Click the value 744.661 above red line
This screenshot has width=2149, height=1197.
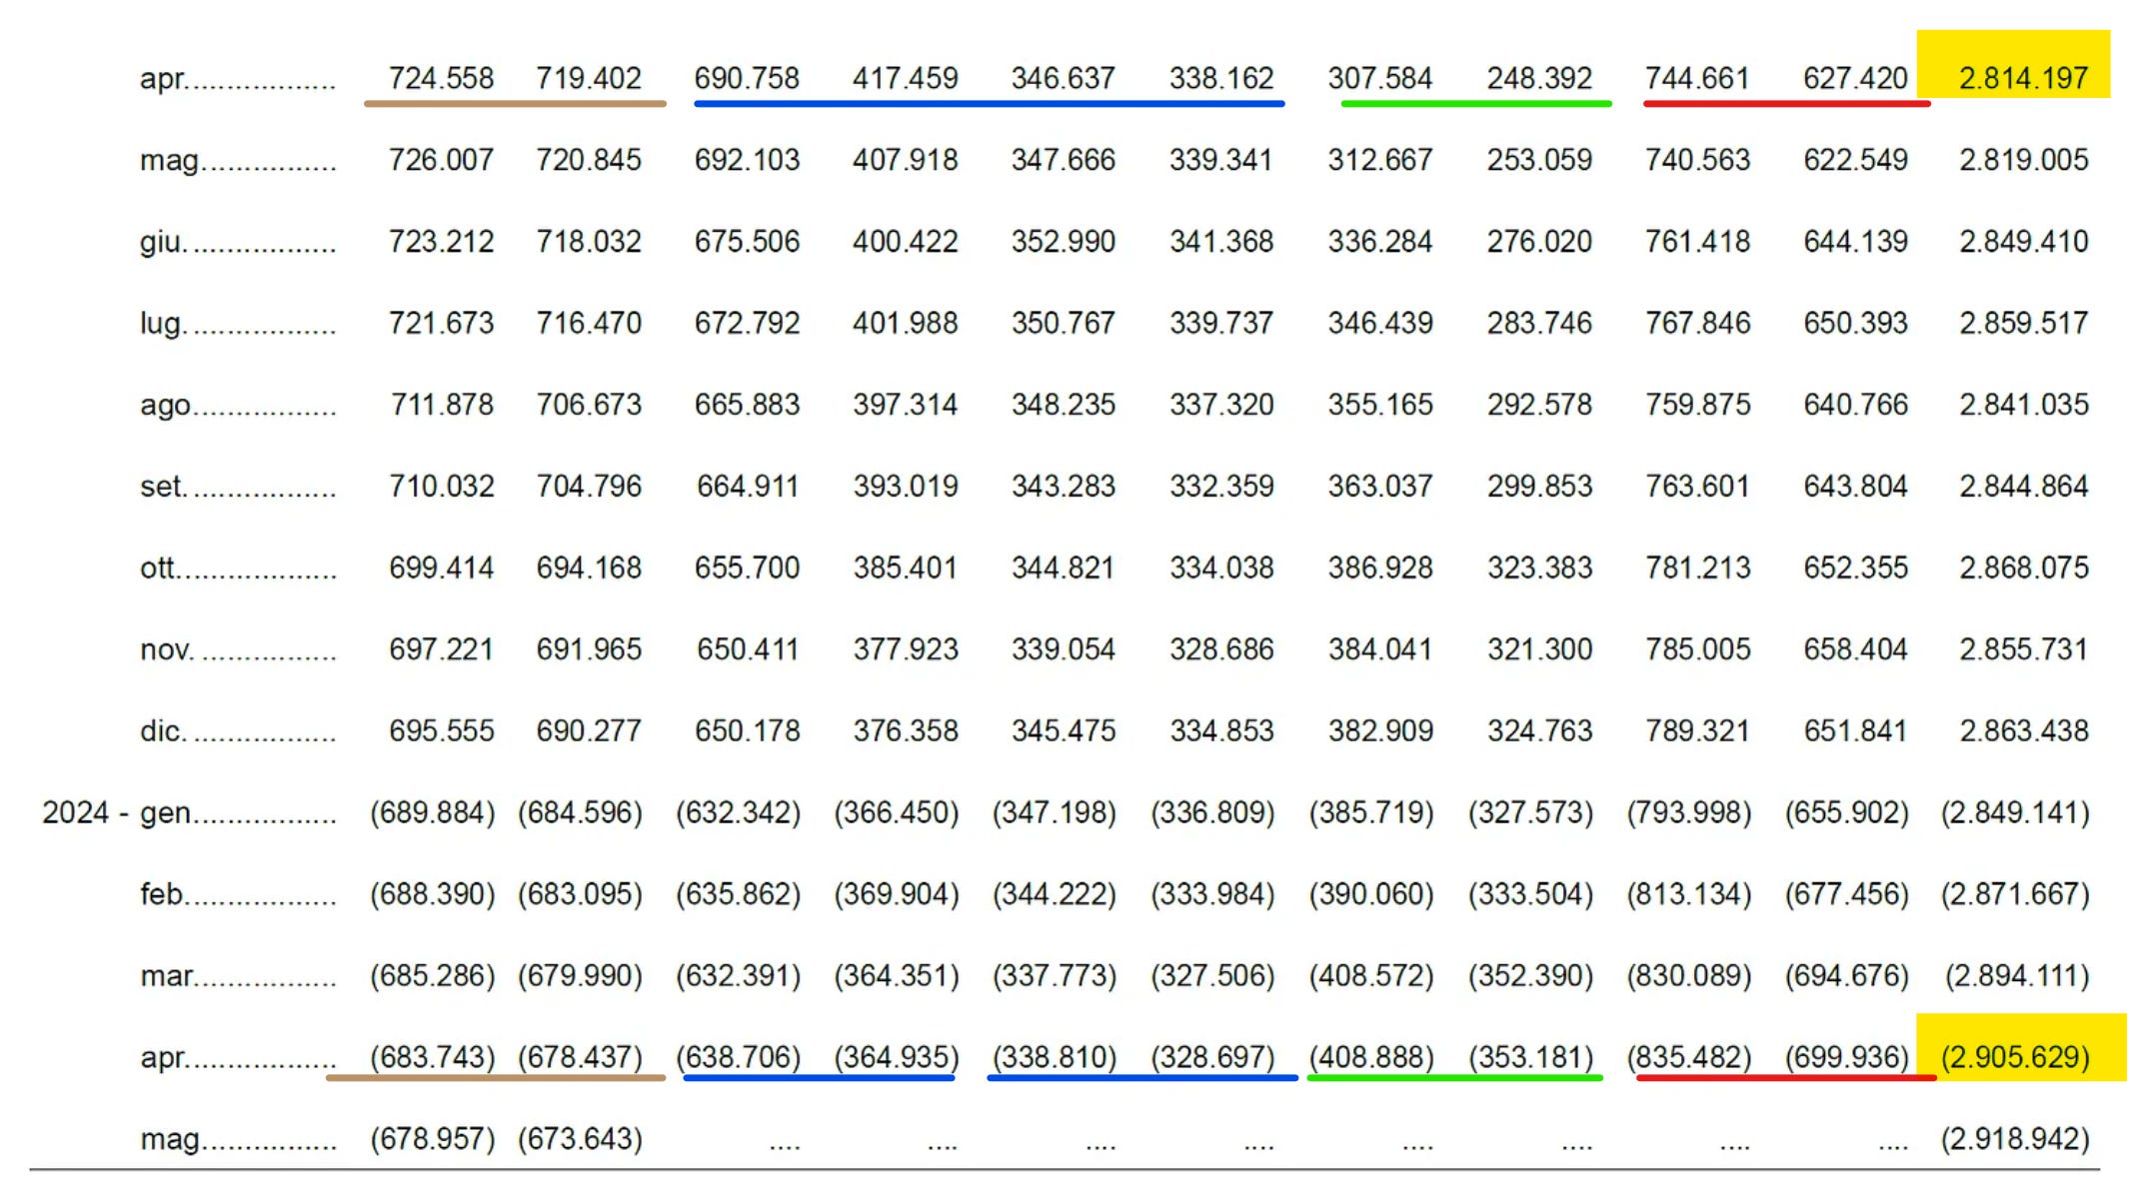(x=1696, y=78)
